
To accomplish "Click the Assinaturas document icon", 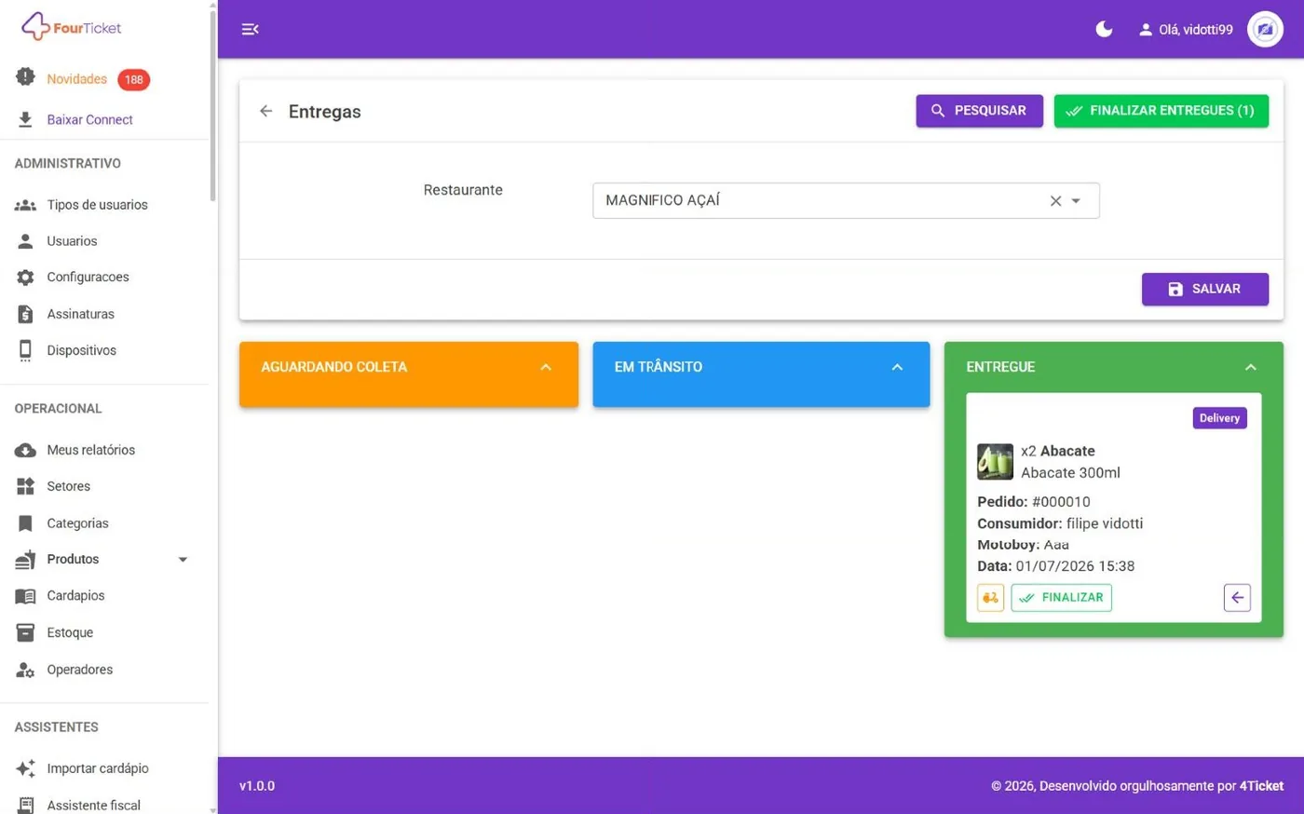I will click(25, 314).
